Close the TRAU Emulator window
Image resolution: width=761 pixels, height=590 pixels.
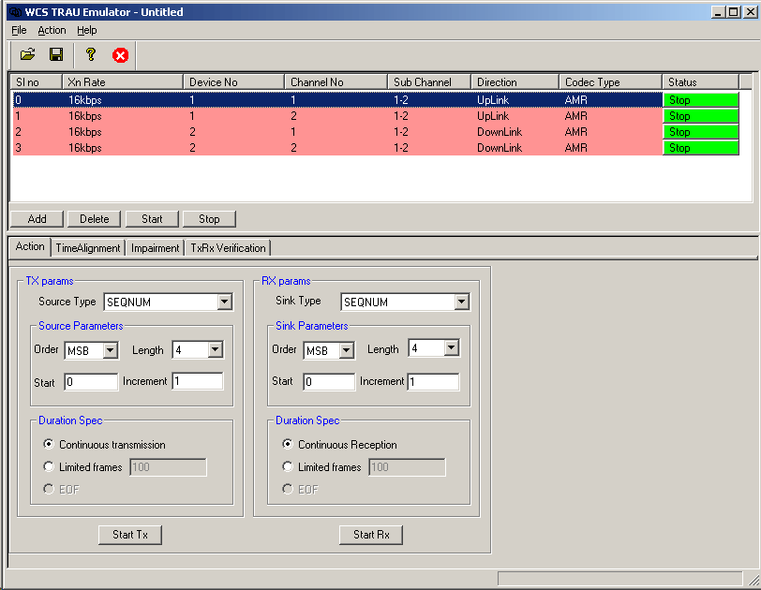pos(751,11)
